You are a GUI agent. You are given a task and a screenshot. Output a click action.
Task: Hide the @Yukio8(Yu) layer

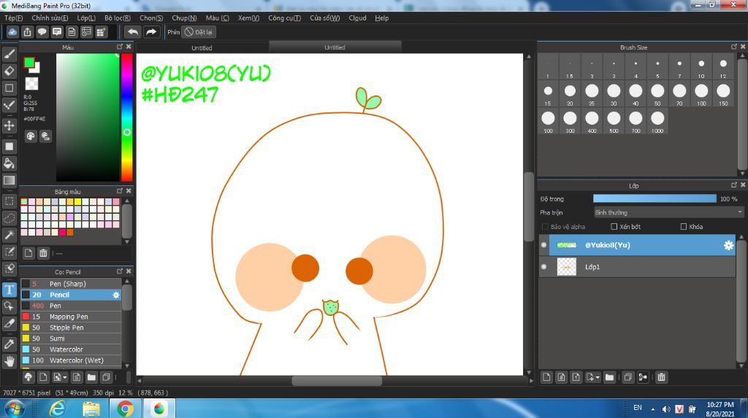(543, 245)
